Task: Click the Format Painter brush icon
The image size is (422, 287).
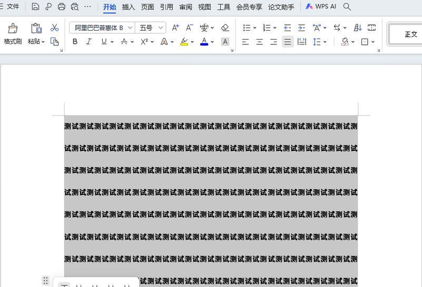Action: 13,28
